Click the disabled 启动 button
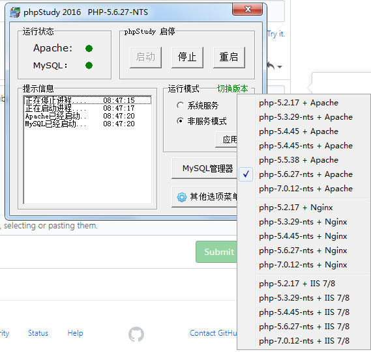Screen dimensions: 371x352 coord(145,57)
